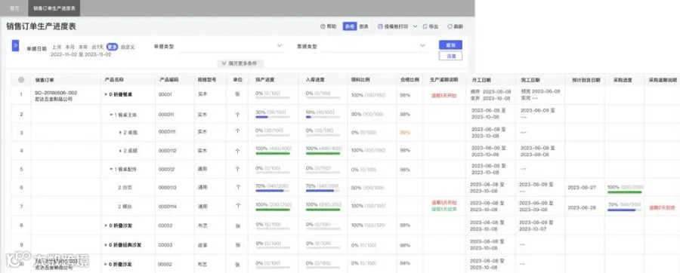Select 近7天 date range option
The image size is (680, 273).
point(97,47)
